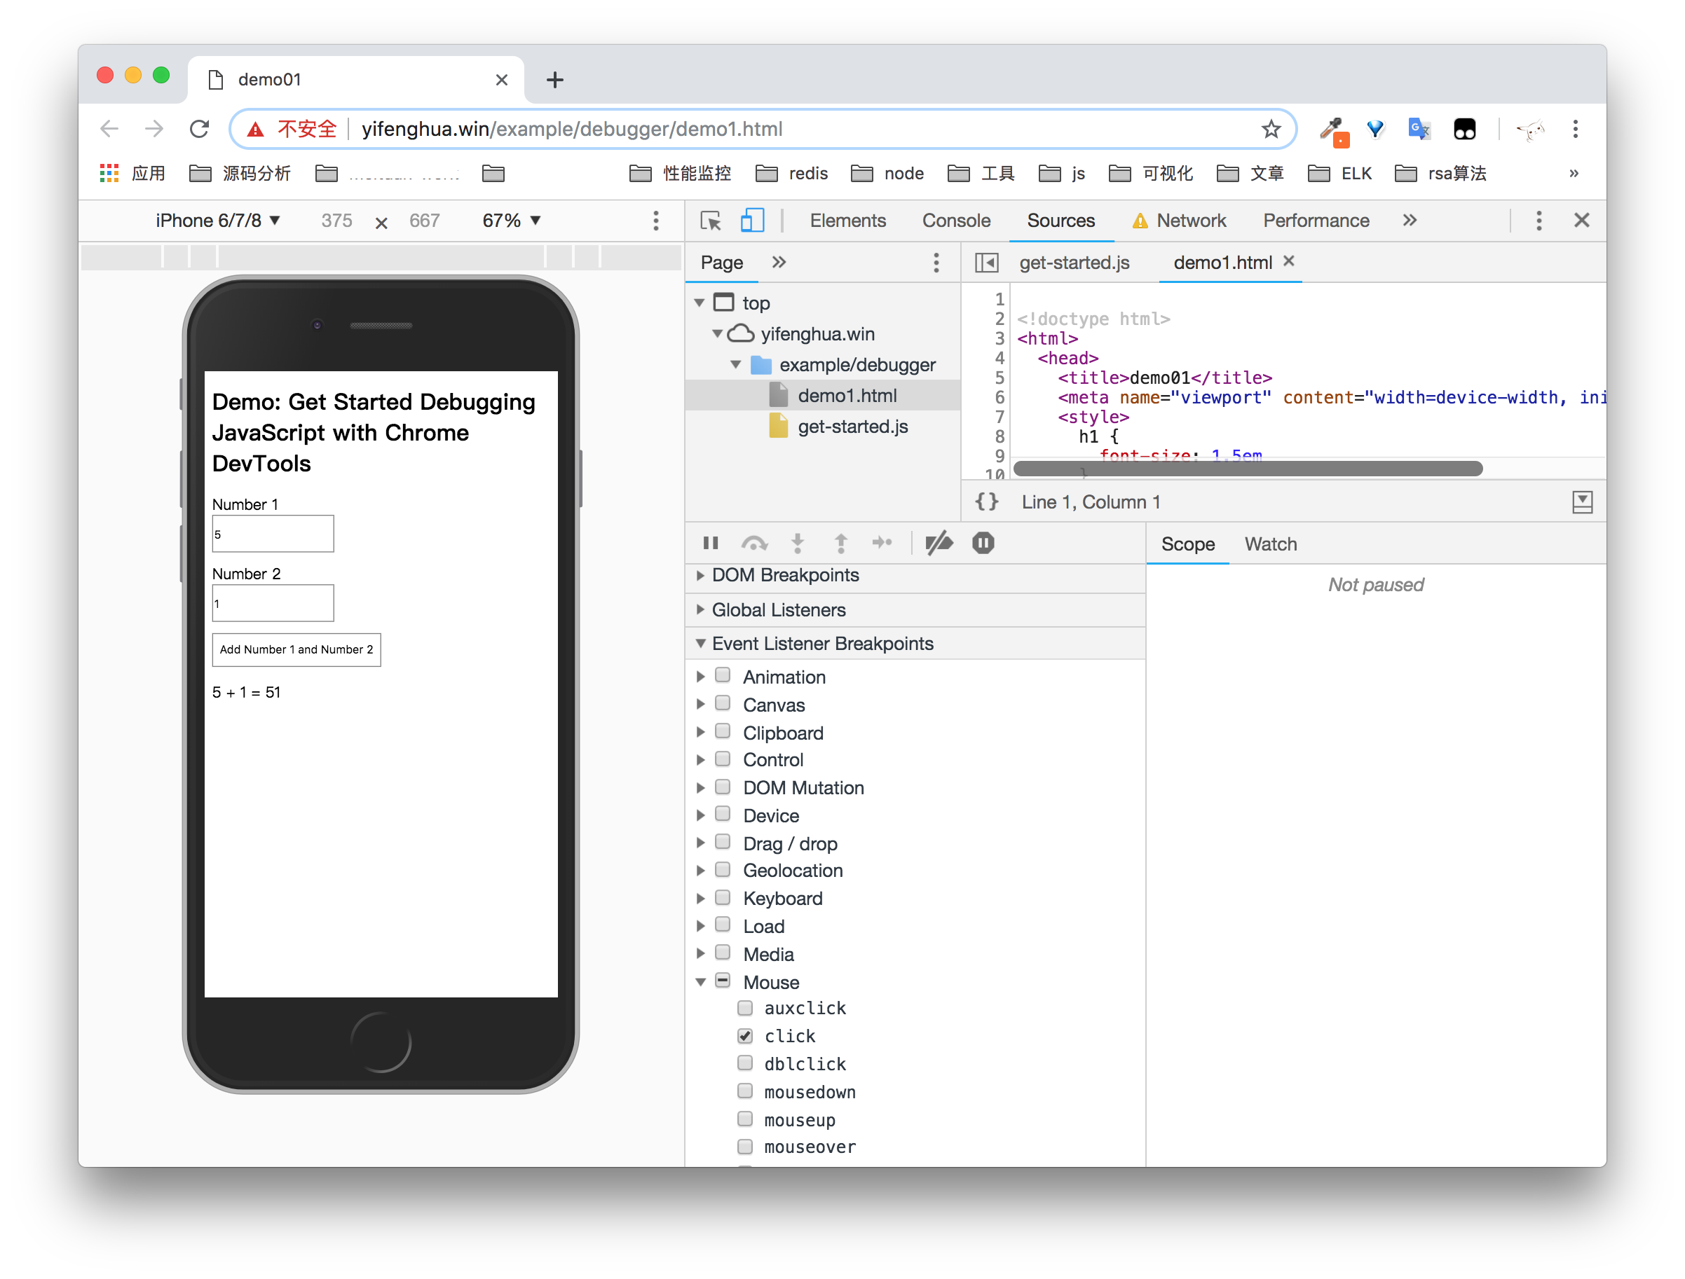Image resolution: width=1685 pixels, height=1279 pixels.
Task: Click the code editor horizontal scrollbar
Action: click(1248, 468)
